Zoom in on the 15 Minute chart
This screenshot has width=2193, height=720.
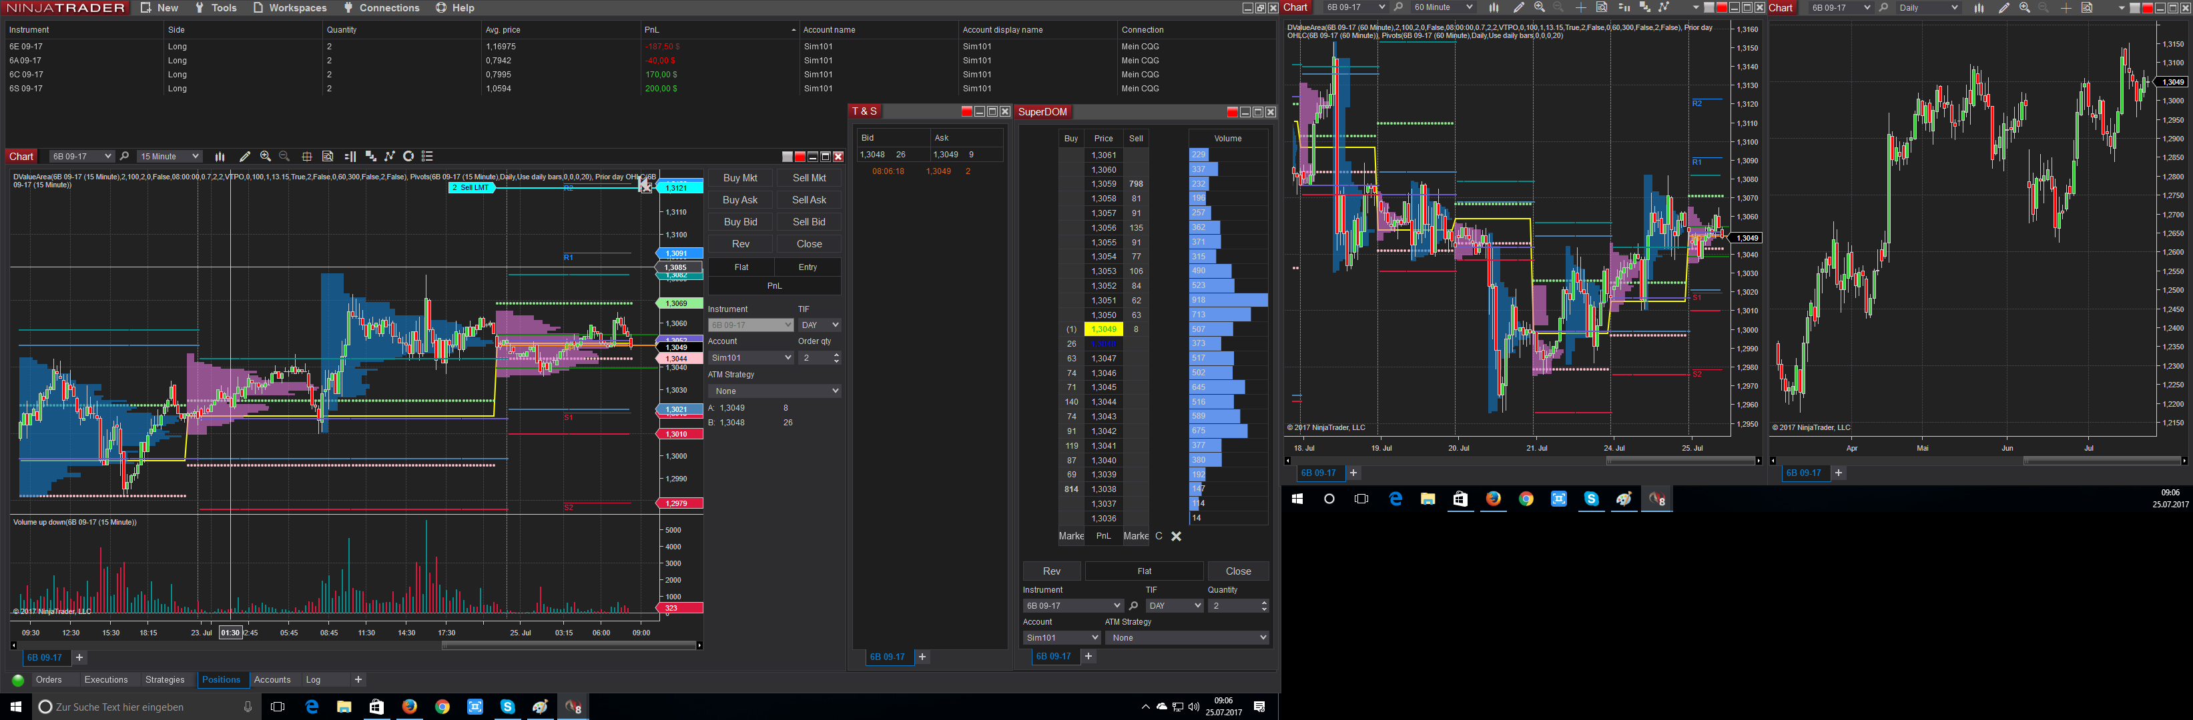pyautogui.click(x=266, y=157)
